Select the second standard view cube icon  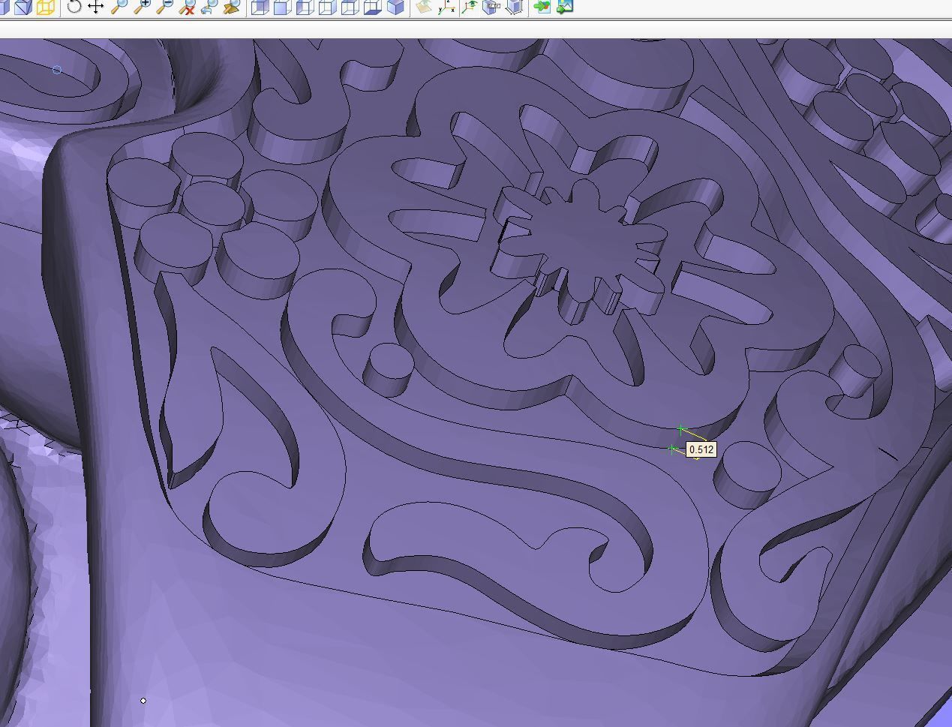pyautogui.click(x=282, y=8)
